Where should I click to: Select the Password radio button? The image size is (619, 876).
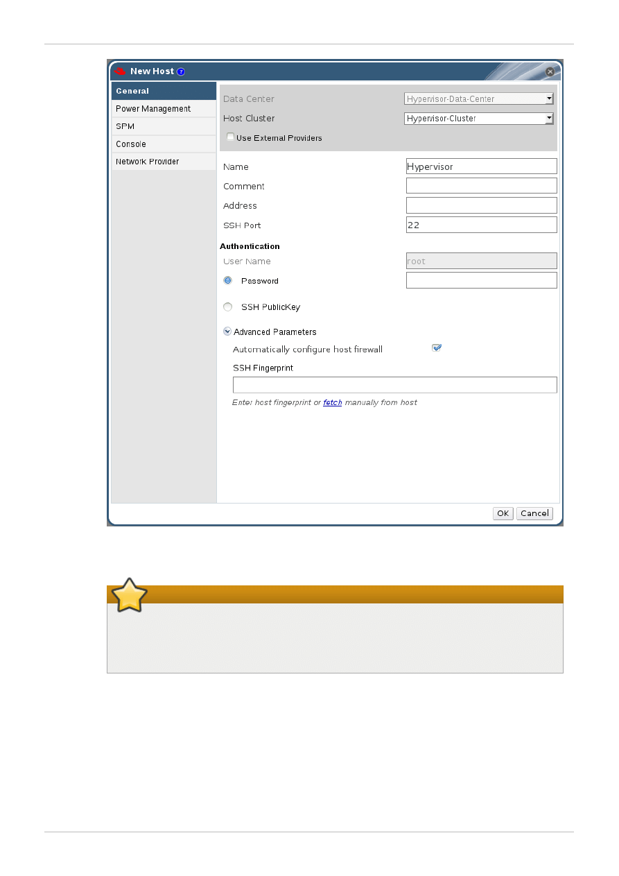pyautogui.click(x=227, y=281)
